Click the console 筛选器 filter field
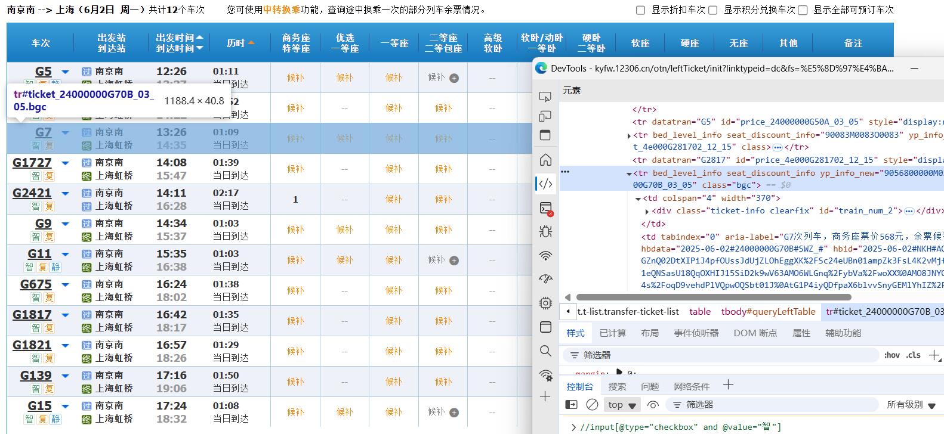 pyautogui.click(x=772, y=405)
